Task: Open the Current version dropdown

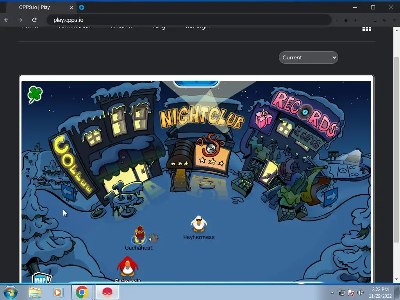Action: coord(309,57)
